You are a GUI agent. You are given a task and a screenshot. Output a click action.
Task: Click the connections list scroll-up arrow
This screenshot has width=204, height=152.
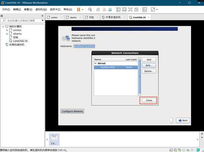[140, 58]
